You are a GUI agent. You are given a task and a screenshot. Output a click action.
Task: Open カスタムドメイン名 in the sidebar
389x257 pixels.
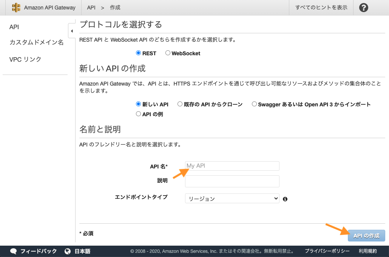tap(37, 42)
